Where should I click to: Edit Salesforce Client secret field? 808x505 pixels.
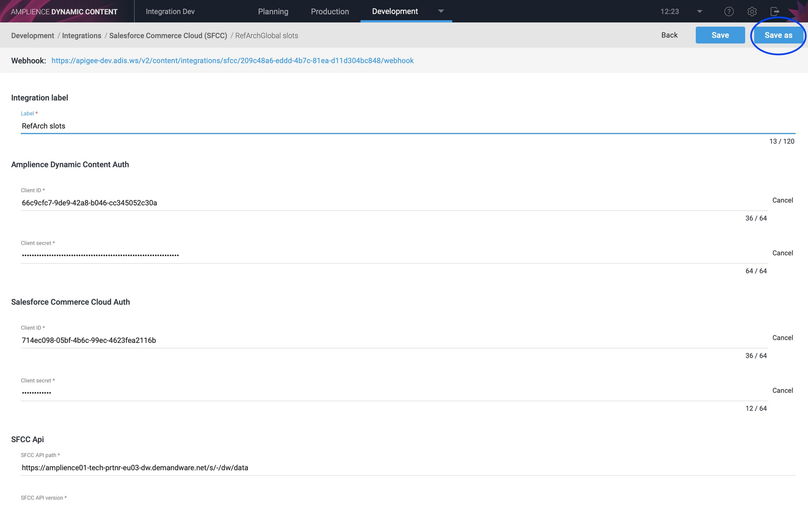coord(394,393)
